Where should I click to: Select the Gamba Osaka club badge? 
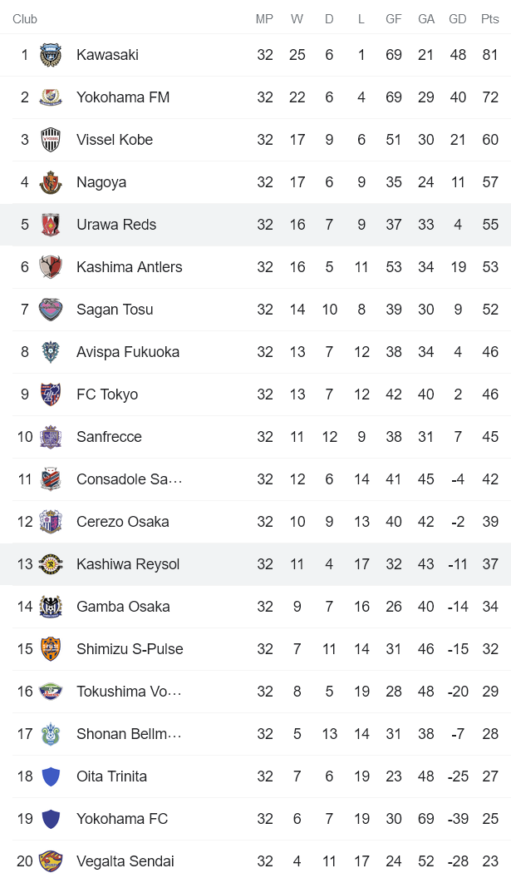click(x=51, y=606)
